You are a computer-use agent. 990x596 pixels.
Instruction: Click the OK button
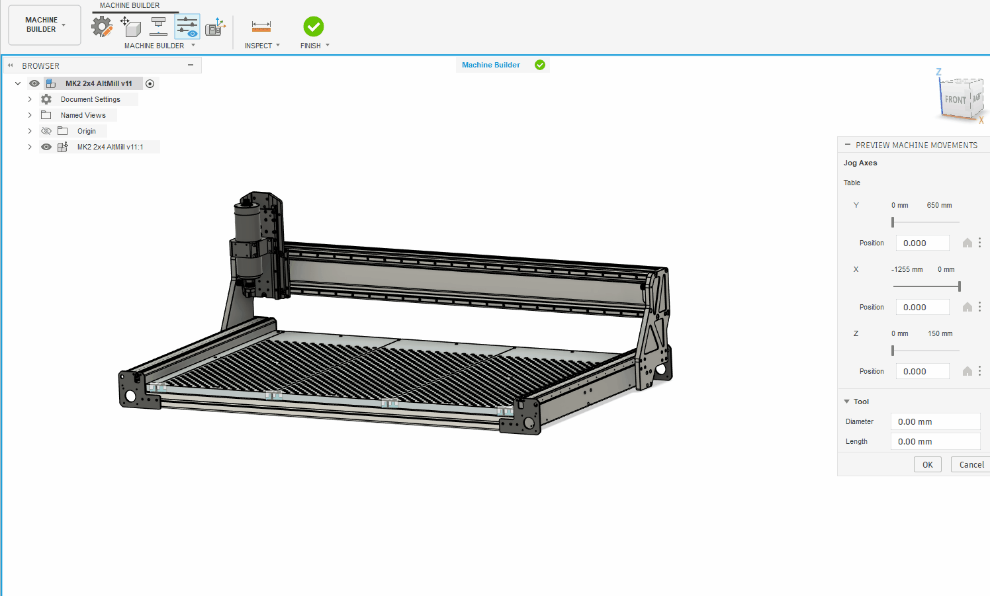pyautogui.click(x=928, y=464)
